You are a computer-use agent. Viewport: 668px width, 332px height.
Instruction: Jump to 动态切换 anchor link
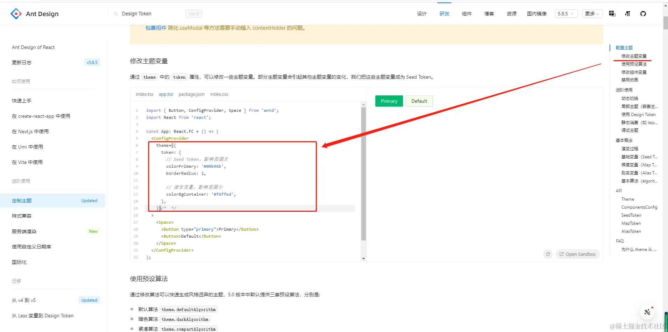pyautogui.click(x=630, y=99)
